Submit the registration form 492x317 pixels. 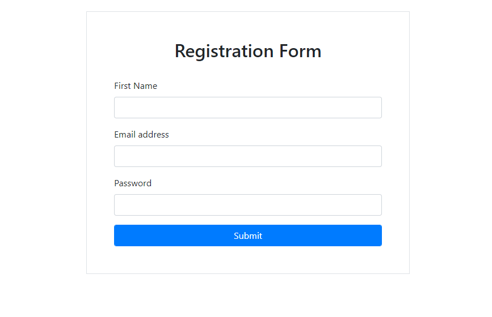(247, 235)
